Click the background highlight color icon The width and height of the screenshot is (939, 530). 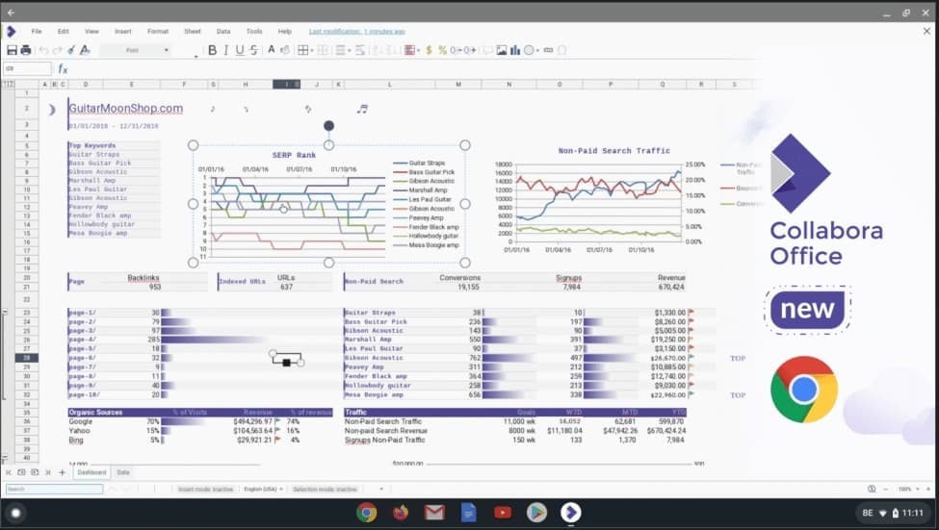(285, 50)
